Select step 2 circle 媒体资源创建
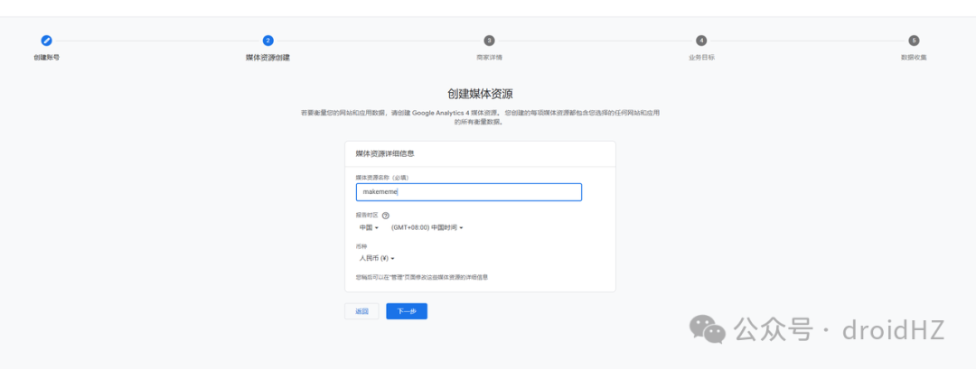 coord(267,41)
